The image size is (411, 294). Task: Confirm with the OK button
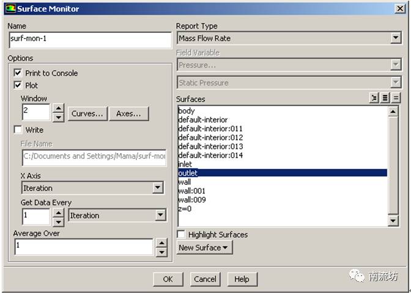(168, 279)
